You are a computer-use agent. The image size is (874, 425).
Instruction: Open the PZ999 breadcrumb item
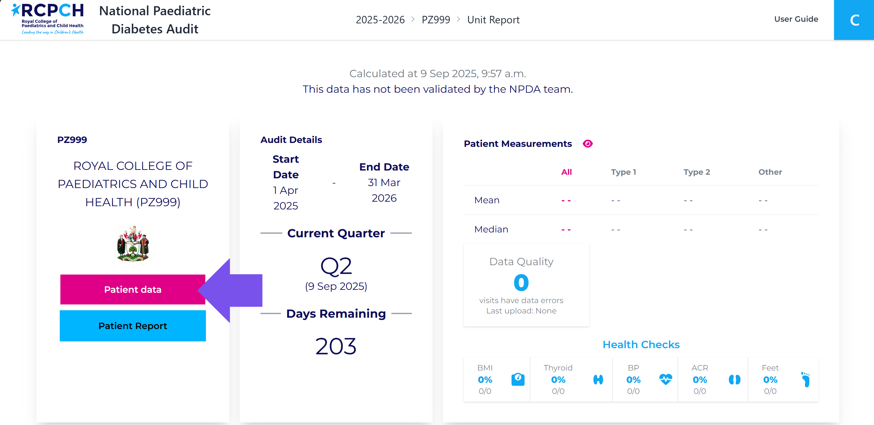436,20
